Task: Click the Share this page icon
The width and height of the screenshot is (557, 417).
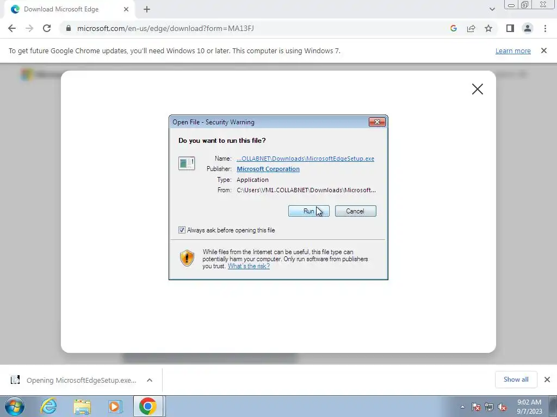Action: [471, 28]
